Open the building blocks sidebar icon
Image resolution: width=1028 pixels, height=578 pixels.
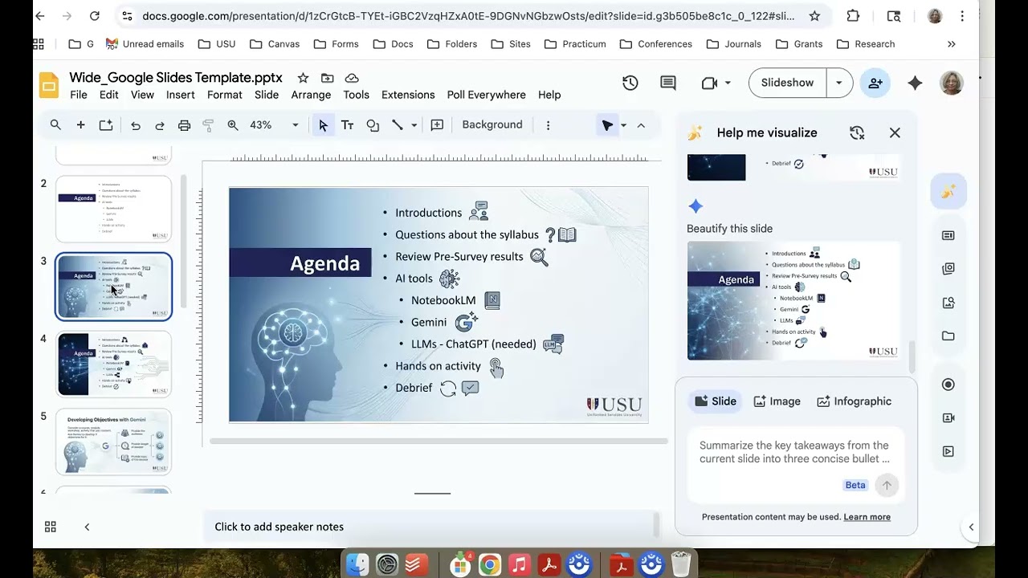(x=948, y=269)
